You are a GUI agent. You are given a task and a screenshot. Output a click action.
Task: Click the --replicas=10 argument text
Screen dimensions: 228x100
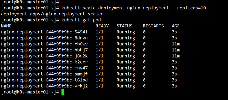click(189, 8)
